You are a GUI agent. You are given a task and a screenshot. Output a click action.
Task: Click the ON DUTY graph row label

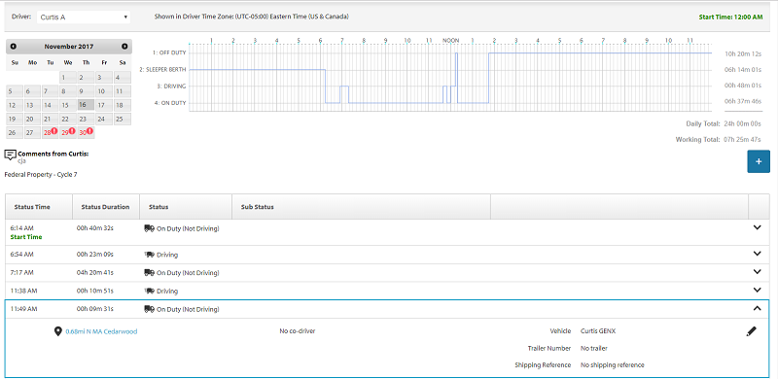170,103
